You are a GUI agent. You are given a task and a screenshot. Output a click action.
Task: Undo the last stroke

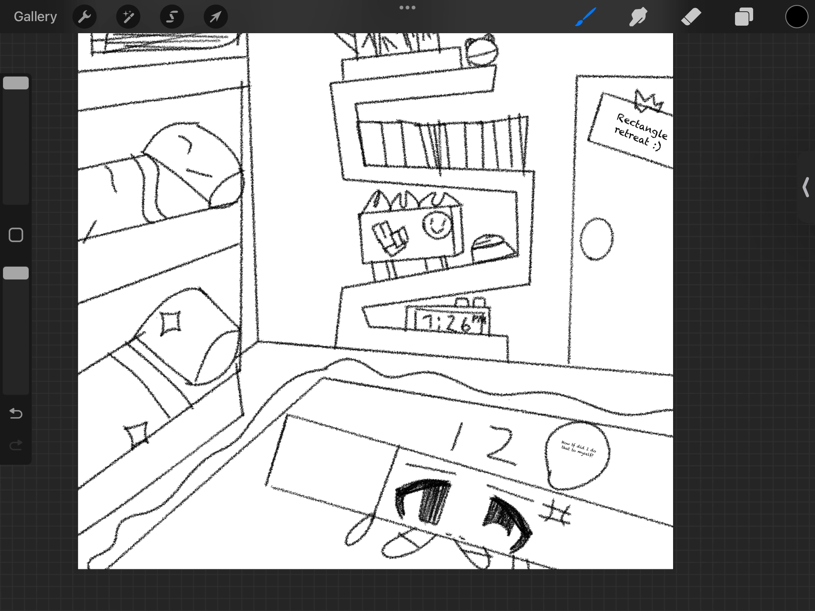[16, 414]
